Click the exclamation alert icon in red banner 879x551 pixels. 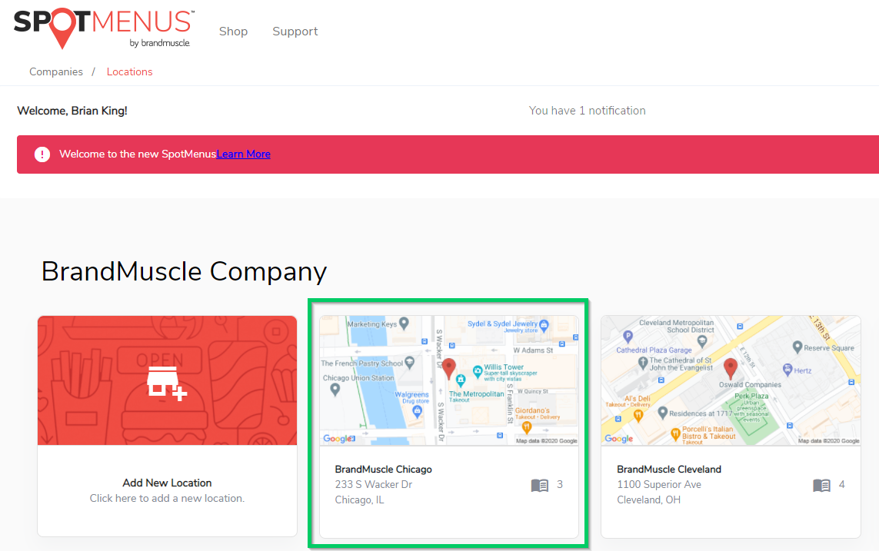coord(42,154)
